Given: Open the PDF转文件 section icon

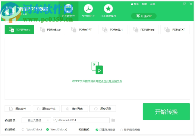Looking at the screenshot, I should click(x=68, y=9).
